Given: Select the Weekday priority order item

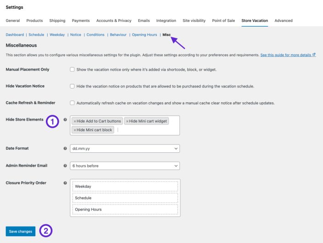Looking at the screenshot, I should (125, 187).
